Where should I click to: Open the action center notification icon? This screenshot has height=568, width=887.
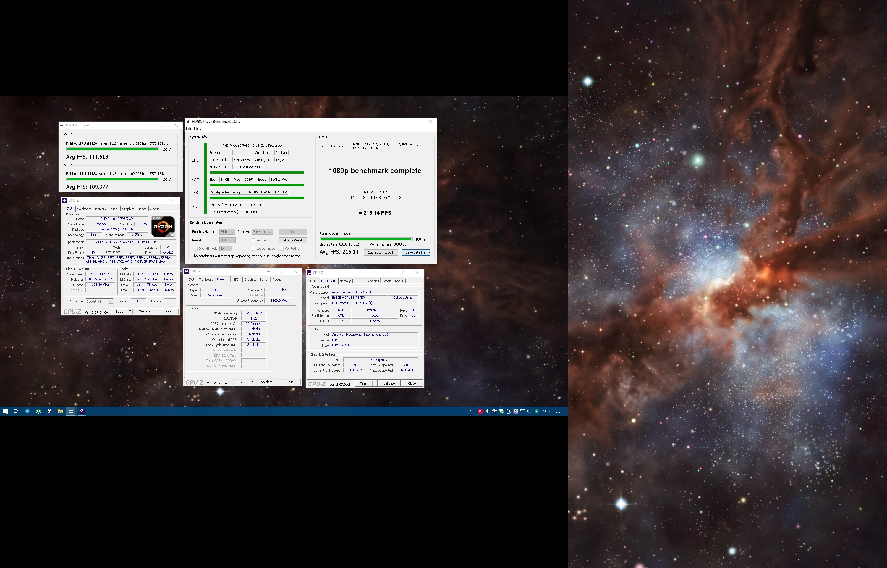558,411
